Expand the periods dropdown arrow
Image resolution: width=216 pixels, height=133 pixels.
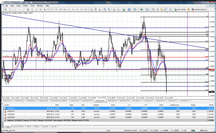pyautogui.click(x=131, y=10)
